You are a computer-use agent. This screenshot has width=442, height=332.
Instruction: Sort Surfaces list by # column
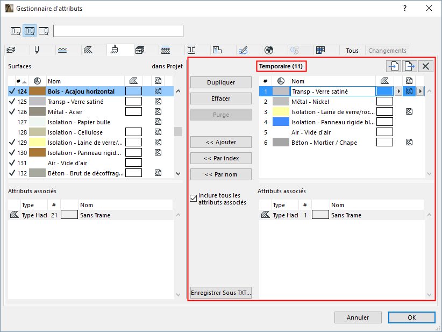[21, 81]
